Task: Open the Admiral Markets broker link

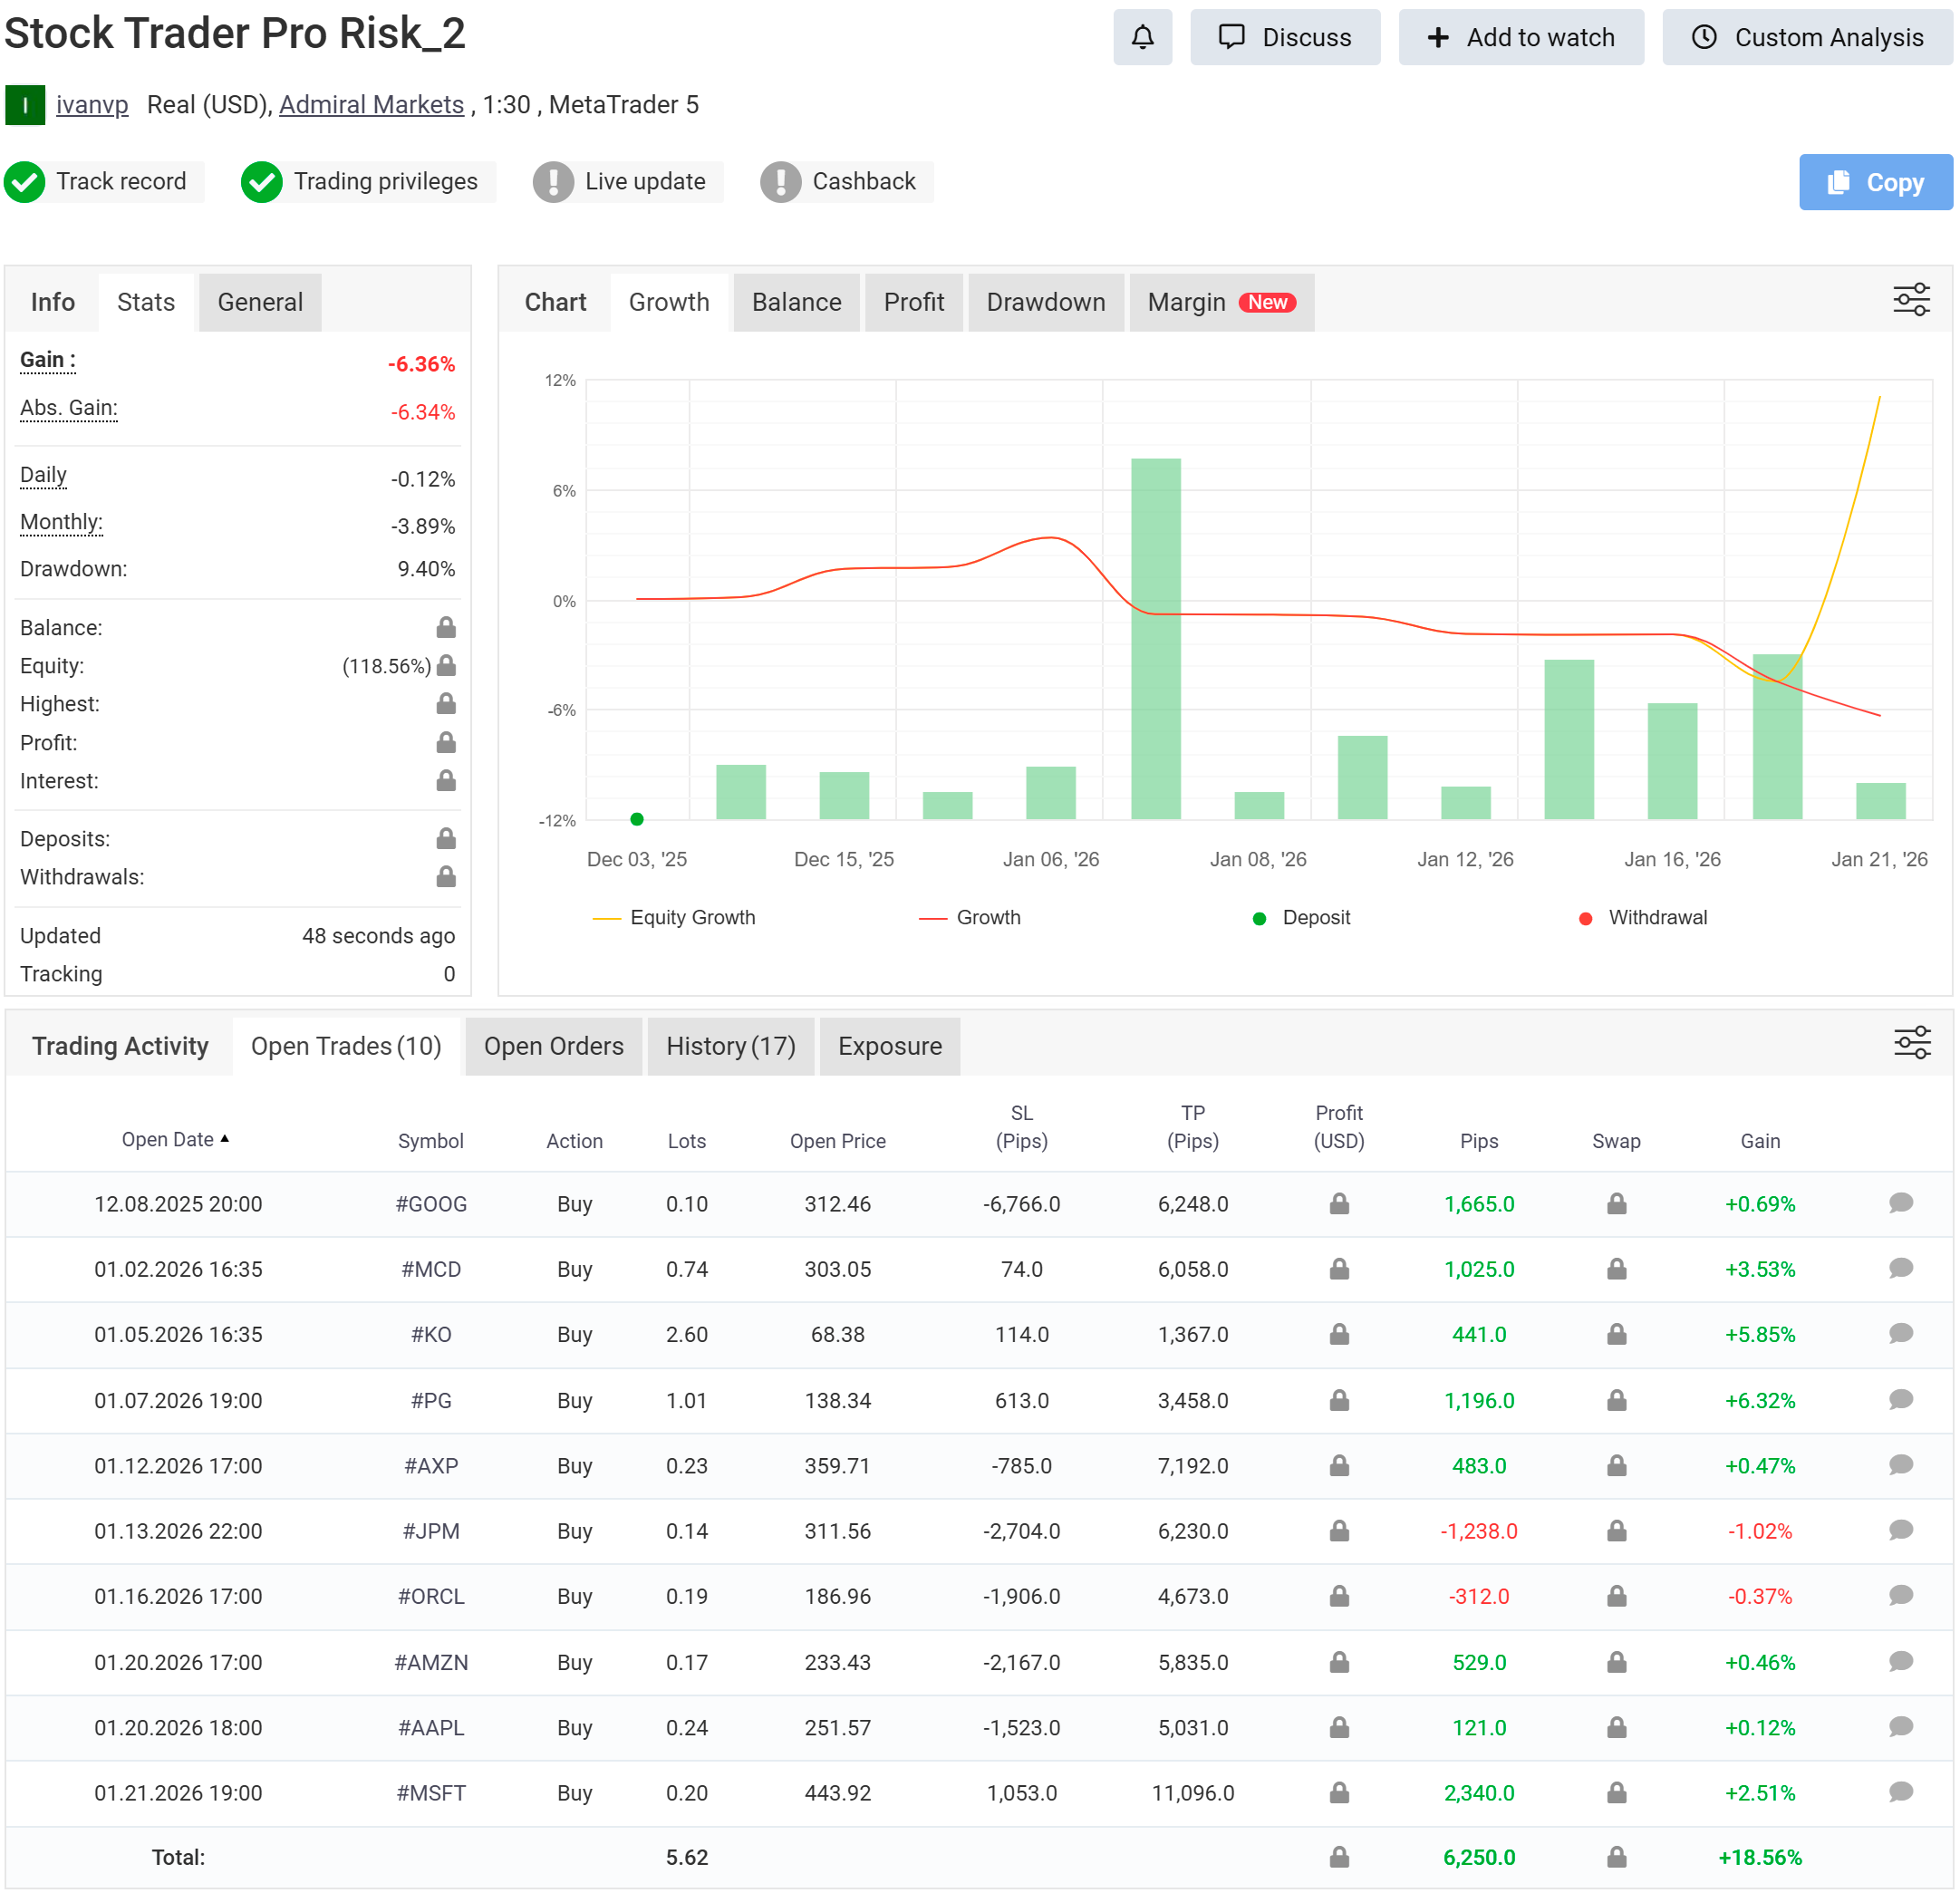Action: [x=371, y=105]
